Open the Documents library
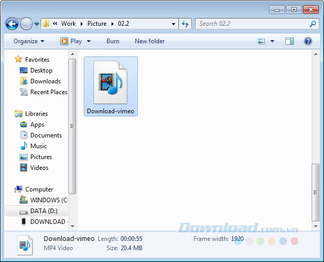The image size is (324, 262). coord(46,135)
